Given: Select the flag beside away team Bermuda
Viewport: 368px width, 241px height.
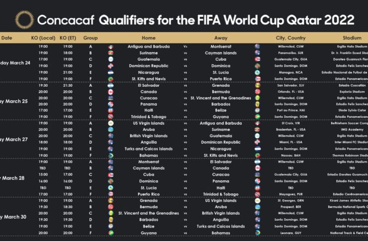Looking at the screenshot, I should (257, 92).
